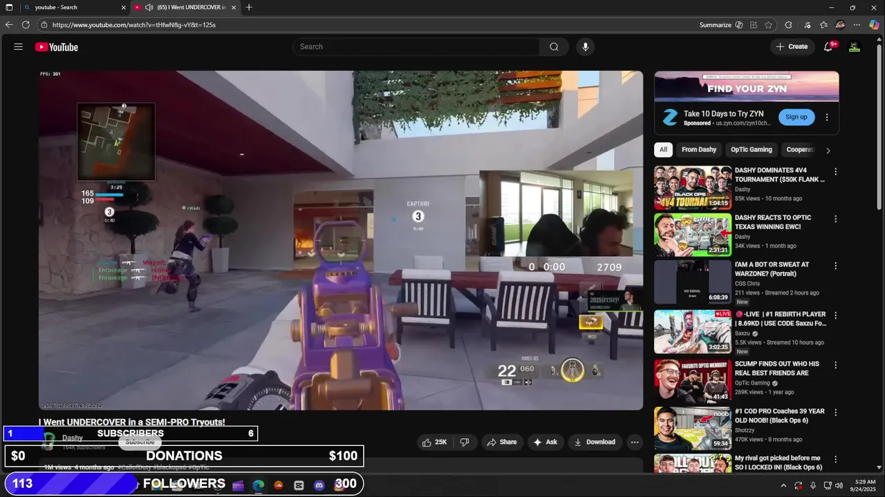This screenshot has height=497, width=885.
Task: Open Edge extensions puzzle icon
Action: tap(789, 25)
